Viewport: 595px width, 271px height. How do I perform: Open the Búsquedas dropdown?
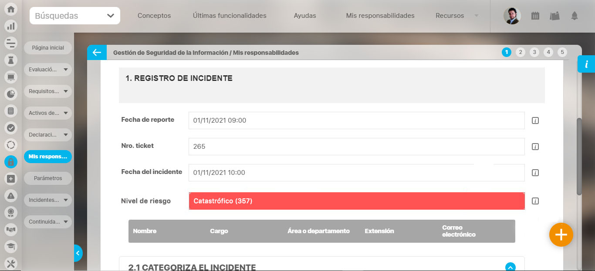coord(75,16)
